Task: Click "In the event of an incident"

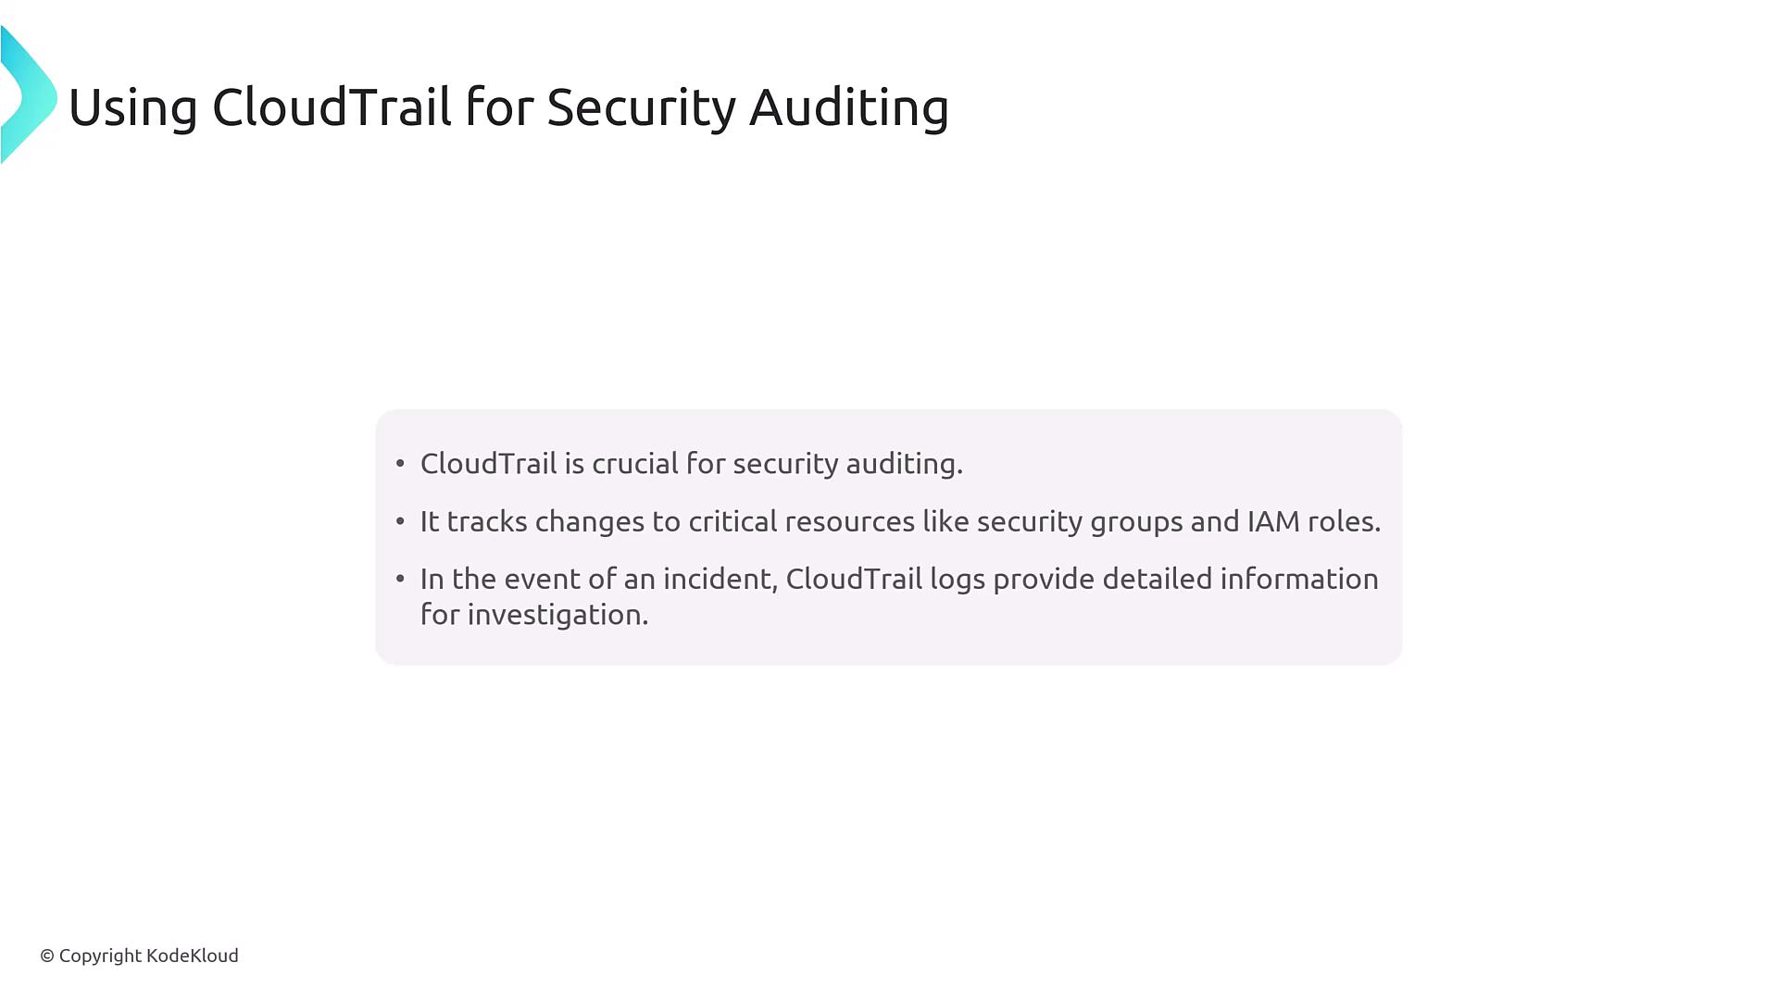Action: tap(598, 579)
